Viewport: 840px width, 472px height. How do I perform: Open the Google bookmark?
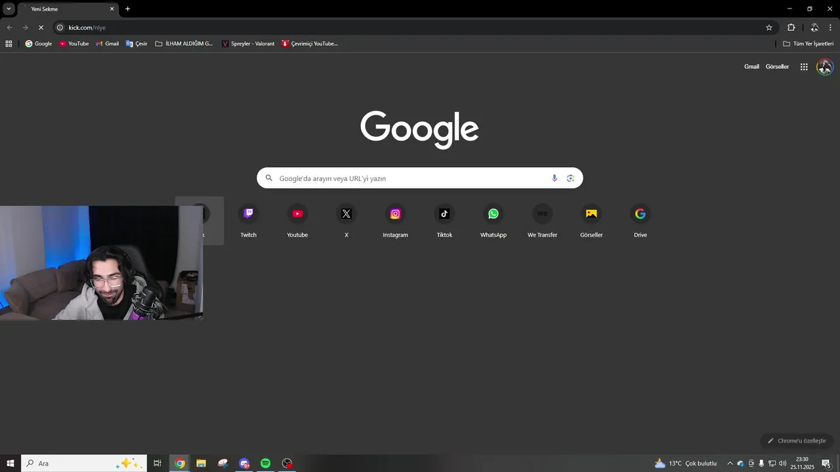coord(39,44)
